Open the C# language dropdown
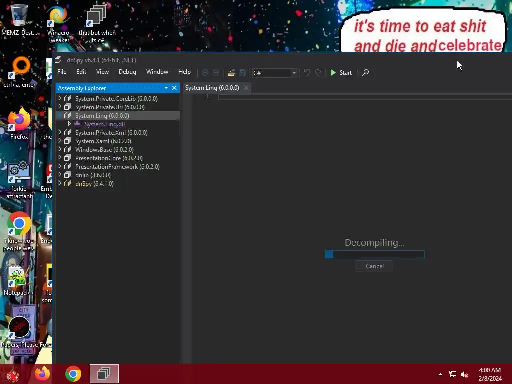Viewport: 512px width, 384px height. point(294,73)
